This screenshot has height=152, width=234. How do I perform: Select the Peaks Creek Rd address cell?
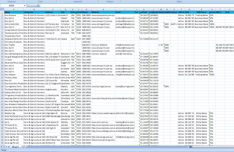(53, 107)
